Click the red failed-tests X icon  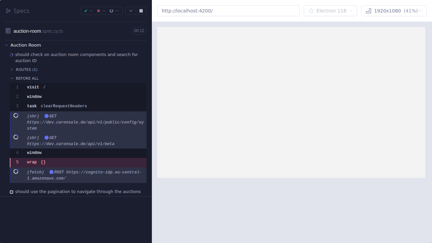pyautogui.click(x=99, y=10)
